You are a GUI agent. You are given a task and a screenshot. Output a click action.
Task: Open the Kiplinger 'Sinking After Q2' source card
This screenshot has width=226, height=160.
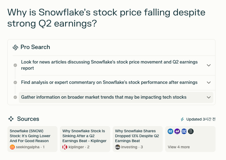85,139
